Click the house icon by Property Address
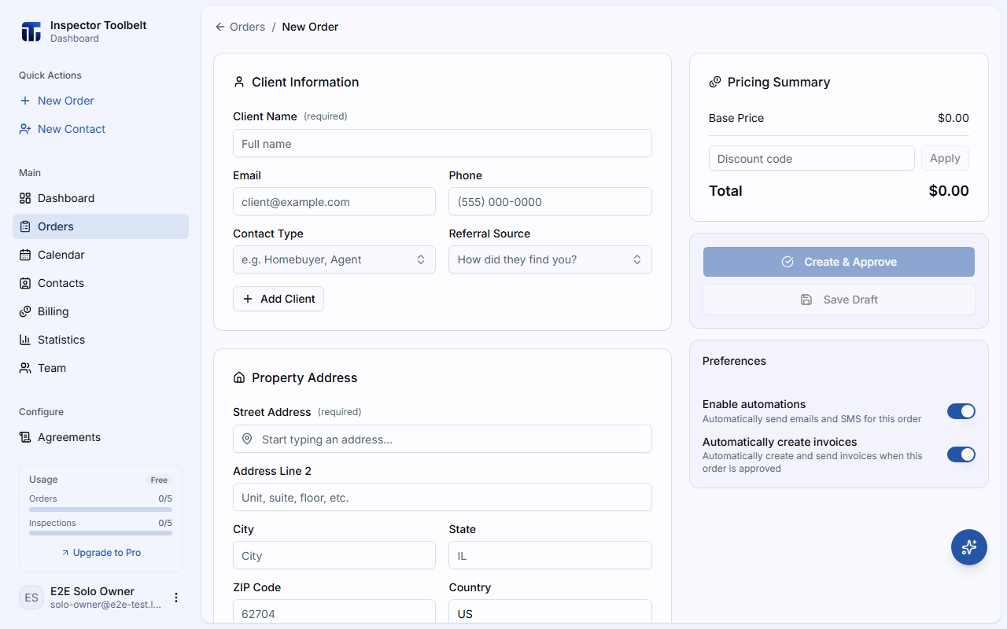The image size is (1007, 629). (x=239, y=377)
